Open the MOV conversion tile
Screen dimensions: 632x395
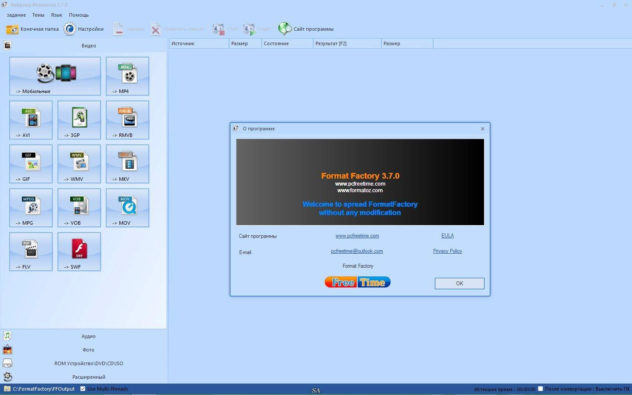click(127, 208)
